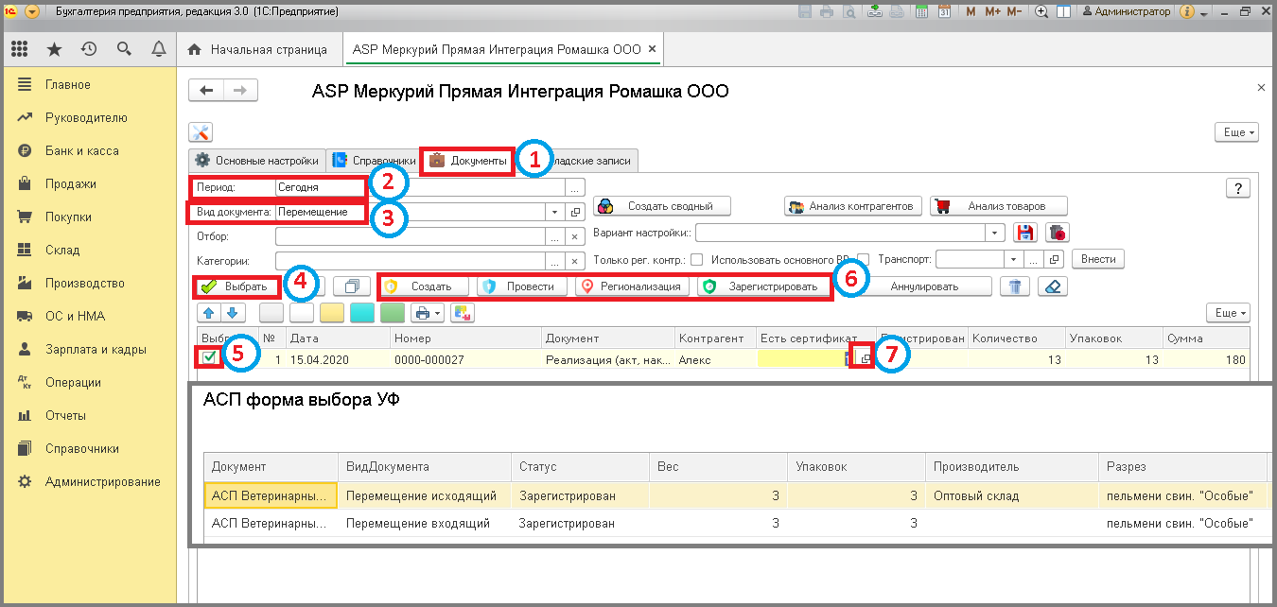The width and height of the screenshot is (1277, 607).
Task: Open the calculator icon in title bar
Action: 920,11
